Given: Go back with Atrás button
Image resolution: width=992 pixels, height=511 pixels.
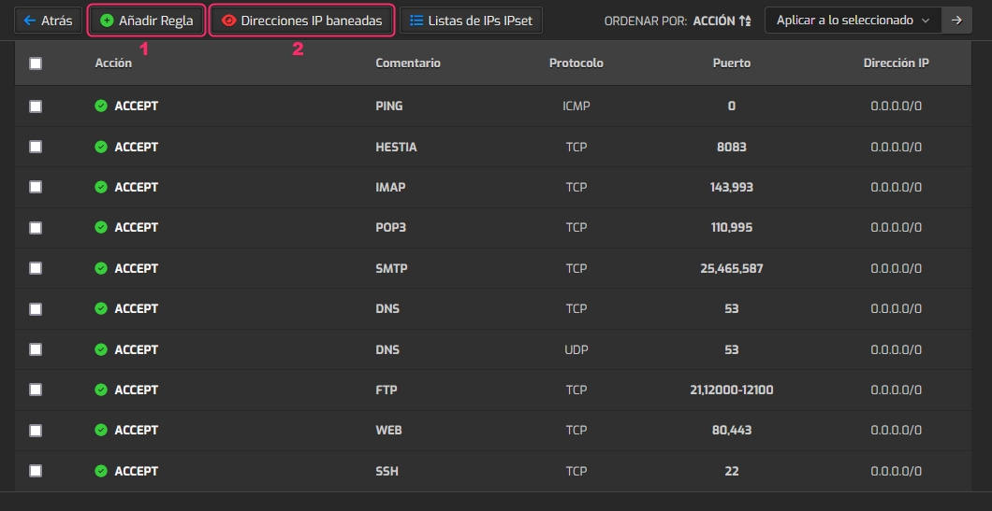Looking at the screenshot, I should pos(48,21).
